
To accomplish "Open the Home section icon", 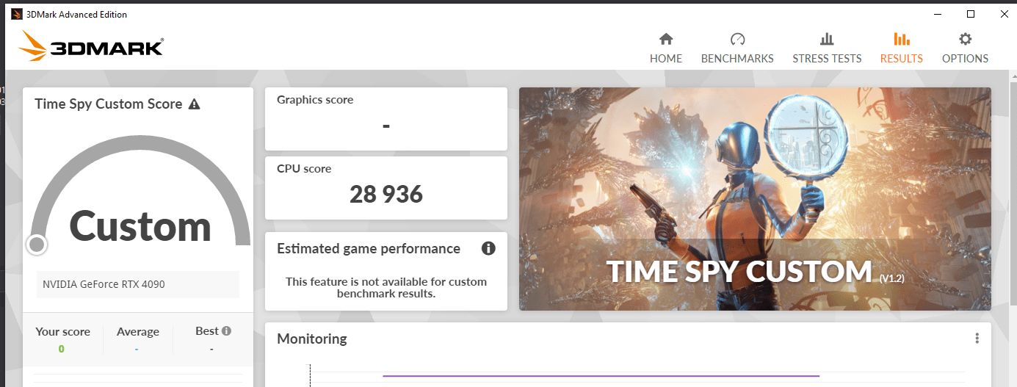I will pyautogui.click(x=666, y=39).
